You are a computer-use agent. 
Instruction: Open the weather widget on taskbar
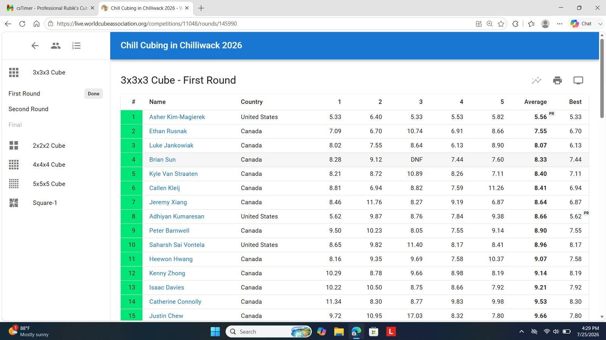[29, 331]
